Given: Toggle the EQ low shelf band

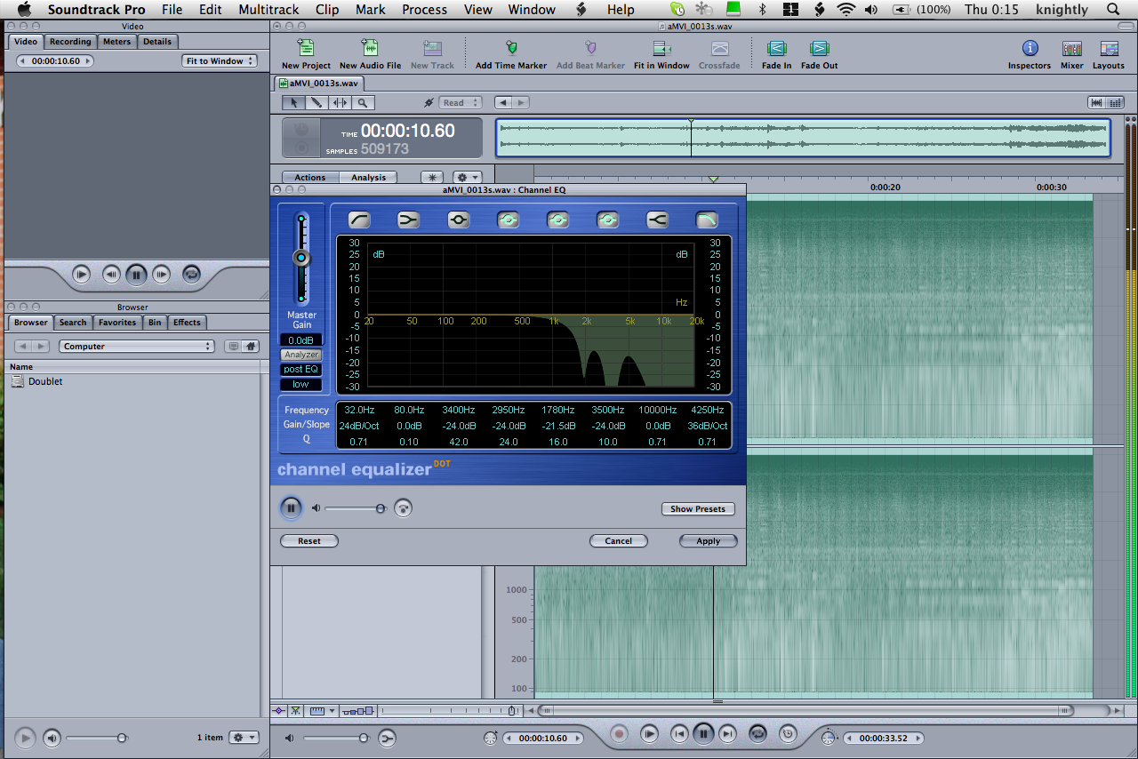Looking at the screenshot, I should tap(408, 220).
